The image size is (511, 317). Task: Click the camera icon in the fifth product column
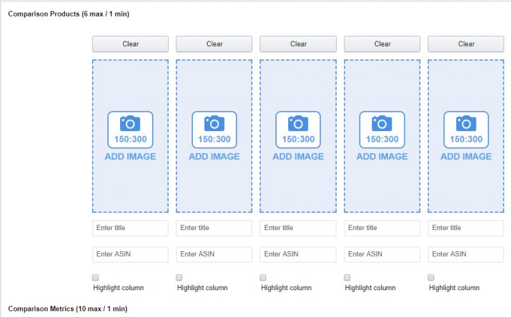466,123
